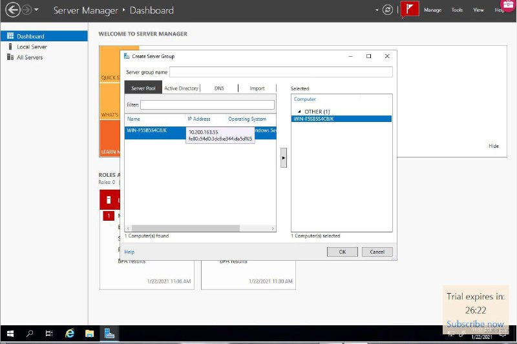517x344 pixels.
Task: Click the server icon in the red tile
Action: tap(109, 200)
